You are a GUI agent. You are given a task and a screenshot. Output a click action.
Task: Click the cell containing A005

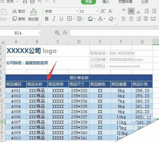pyautogui.click(x=16, y=112)
